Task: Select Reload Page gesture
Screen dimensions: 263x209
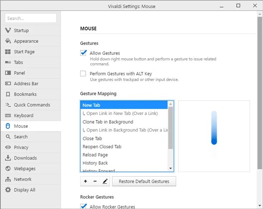Action: click(x=124, y=155)
